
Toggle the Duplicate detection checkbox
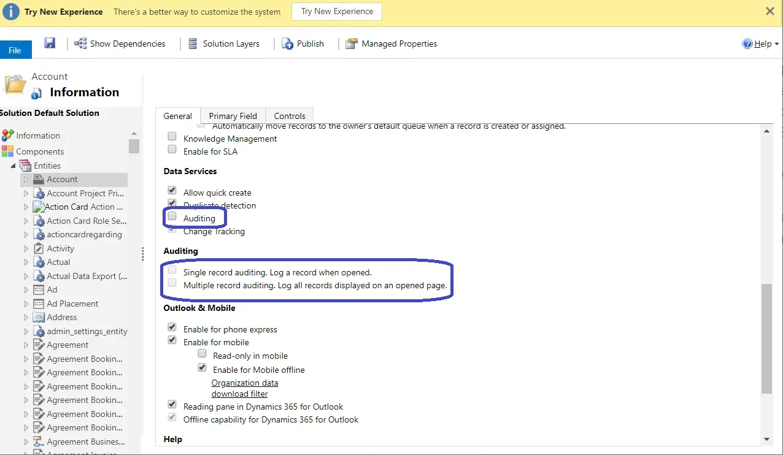[172, 204]
